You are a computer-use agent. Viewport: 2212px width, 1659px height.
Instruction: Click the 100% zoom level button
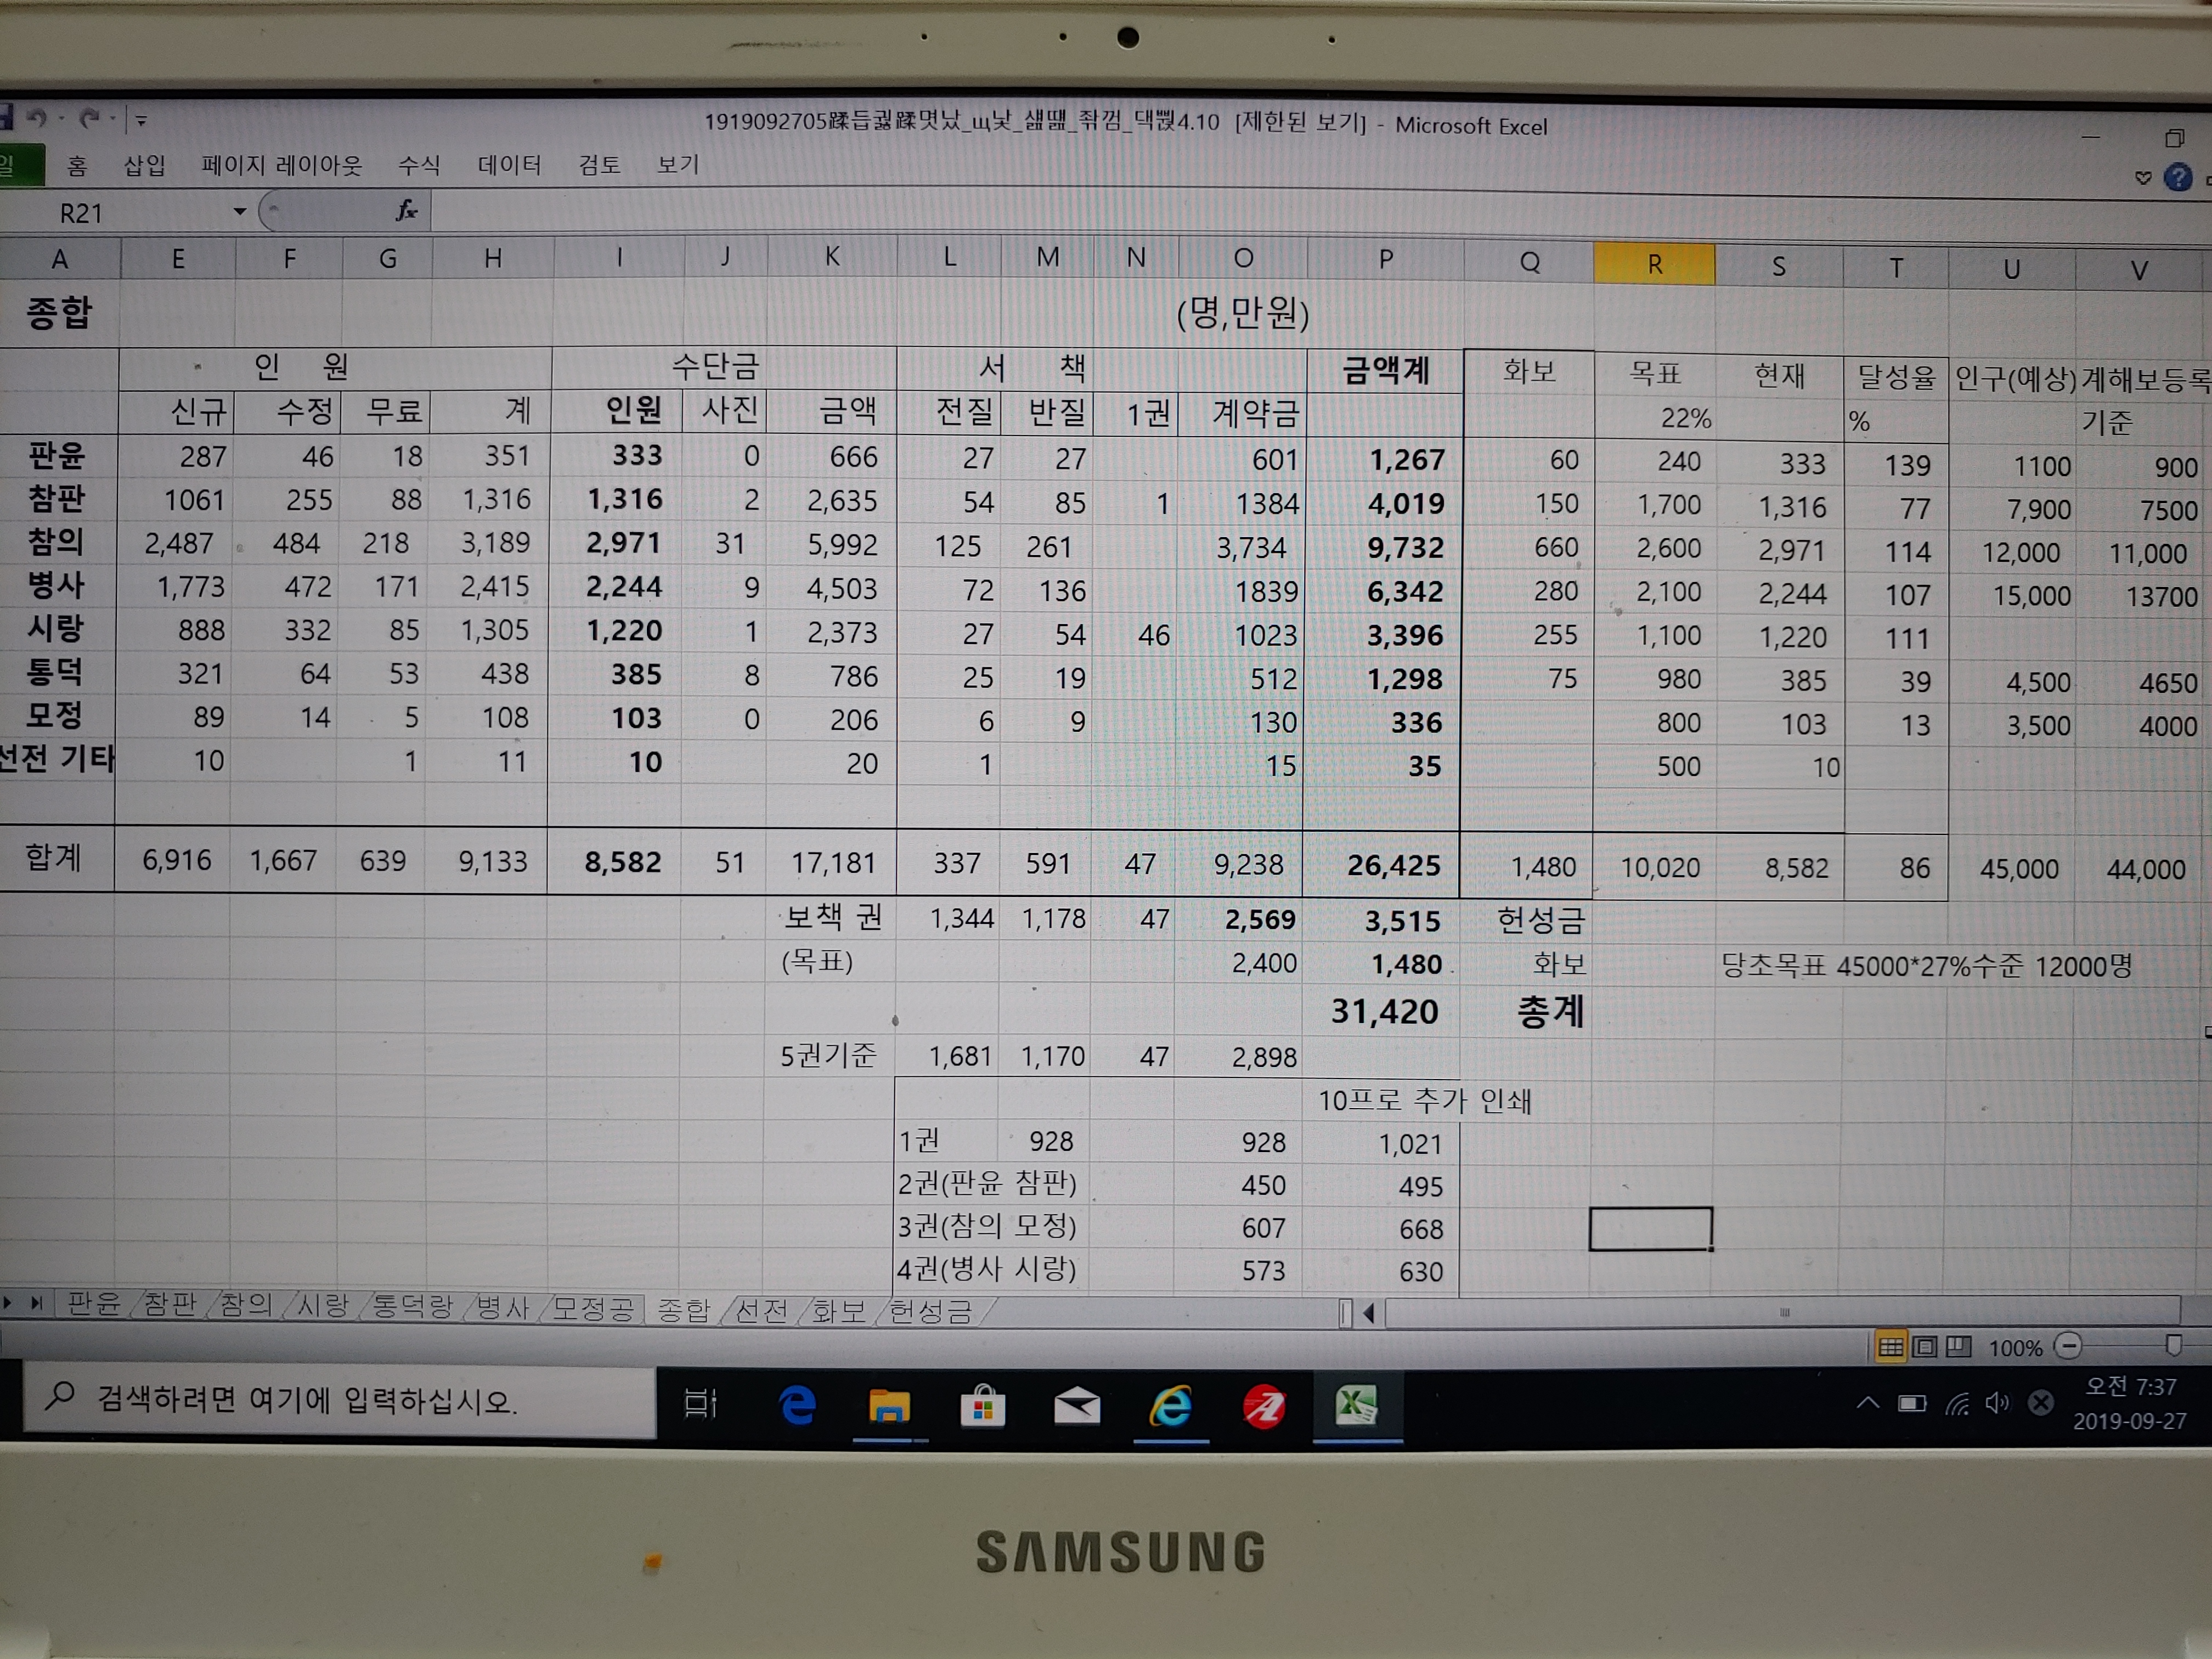(2015, 1348)
